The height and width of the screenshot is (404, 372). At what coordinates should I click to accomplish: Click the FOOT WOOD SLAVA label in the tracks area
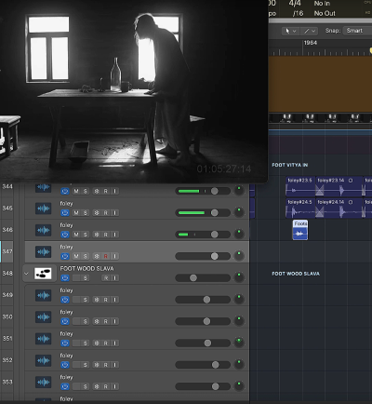coord(296,274)
